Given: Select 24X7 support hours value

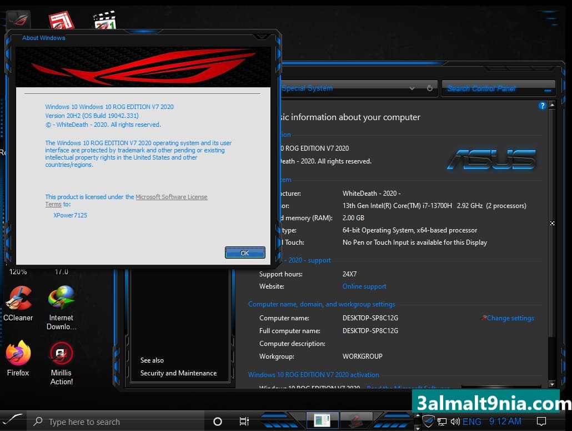Looking at the screenshot, I should tap(349, 274).
